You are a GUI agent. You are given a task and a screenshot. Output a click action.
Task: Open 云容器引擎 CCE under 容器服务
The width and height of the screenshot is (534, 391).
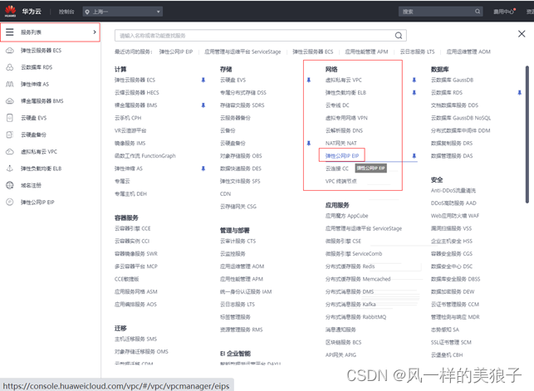pyautogui.click(x=133, y=228)
